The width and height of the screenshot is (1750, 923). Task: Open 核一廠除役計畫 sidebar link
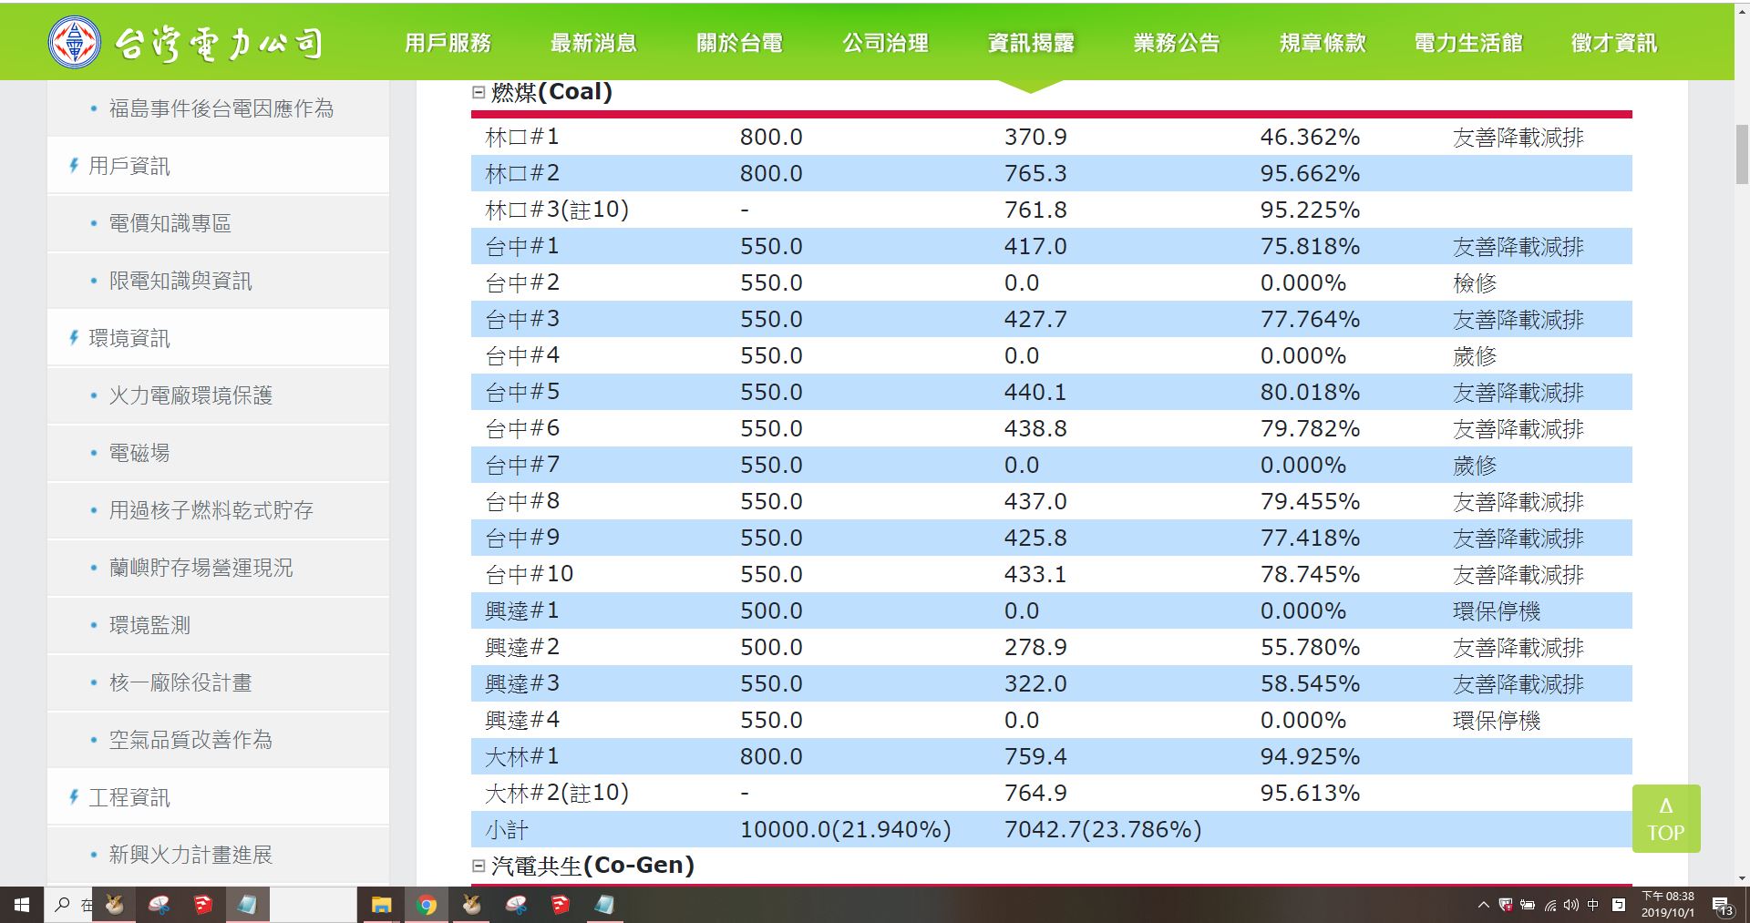click(180, 682)
